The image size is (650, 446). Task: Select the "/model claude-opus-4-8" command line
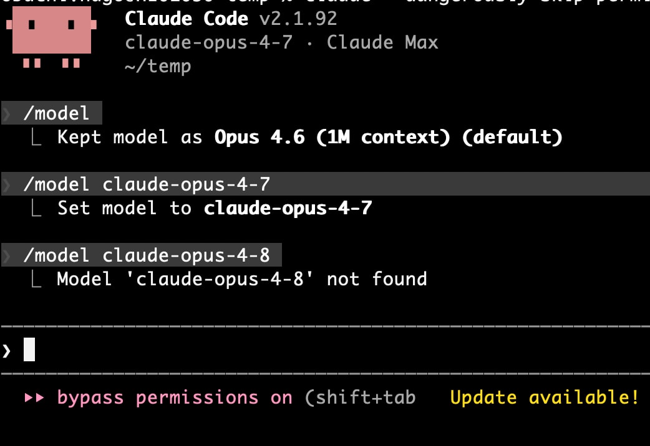(146, 255)
